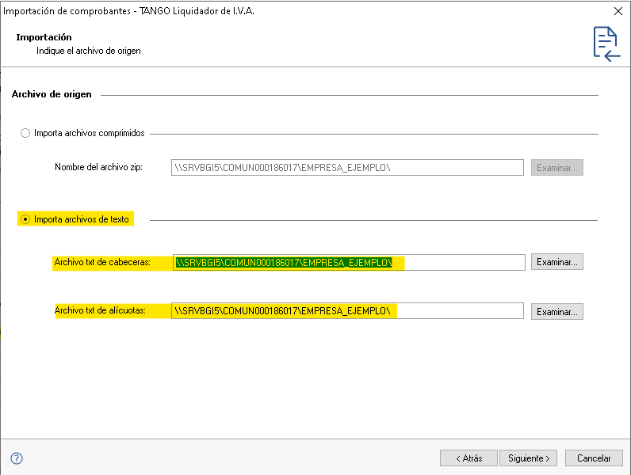The width and height of the screenshot is (631, 475).
Task: Click the 'Importación' header title
Action: [44, 37]
